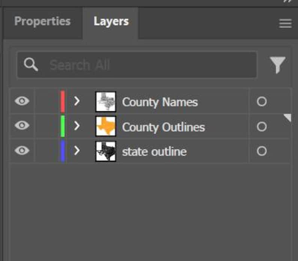298x261 pixels.
Task: Click inside the Search All field
Action: pyautogui.click(x=137, y=65)
